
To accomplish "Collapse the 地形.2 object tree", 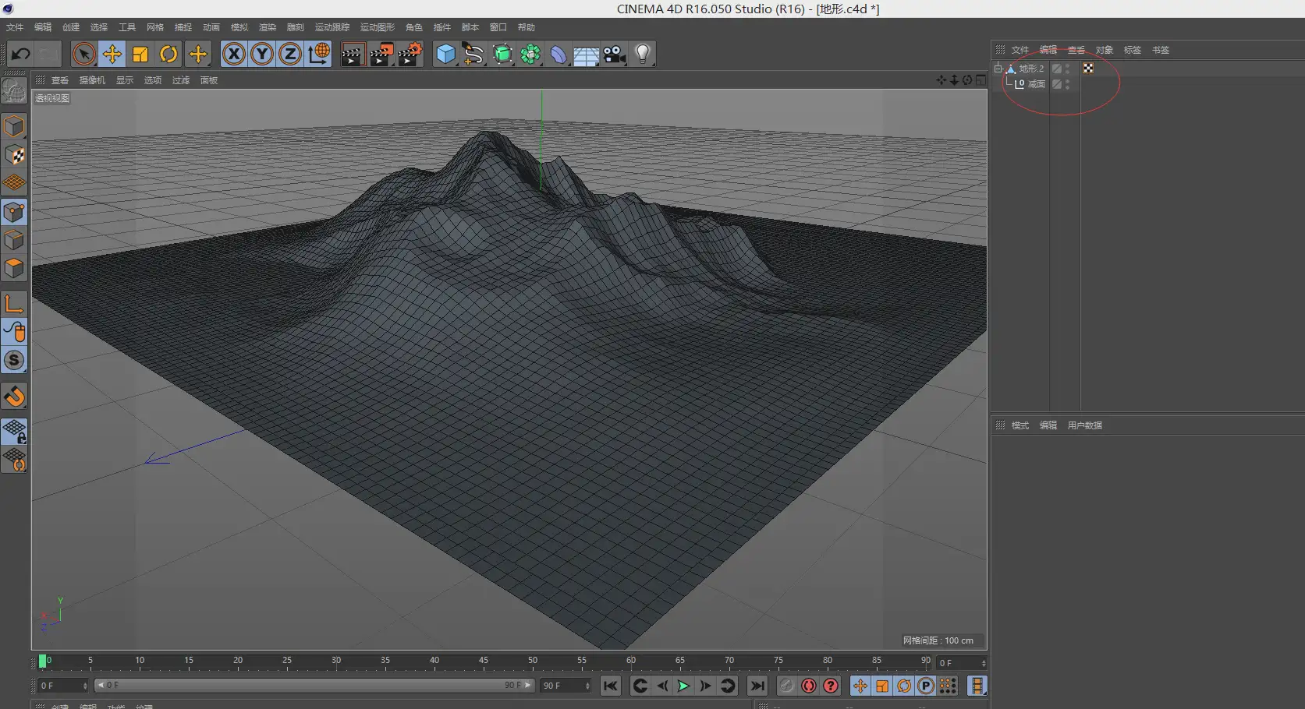I will (x=998, y=69).
